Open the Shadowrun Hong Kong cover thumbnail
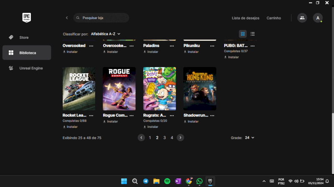This screenshot has width=334, height=187. click(x=200, y=89)
